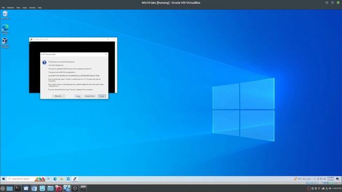Click the PuTTY terminal window scrollbar
Screen dimensions: 342x192
(x=116, y=67)
